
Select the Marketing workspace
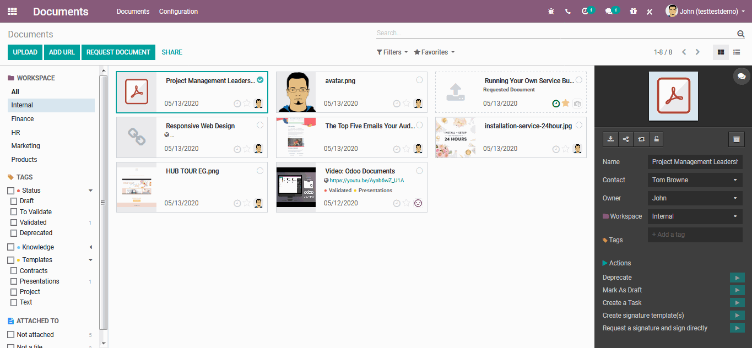point(25,145)
